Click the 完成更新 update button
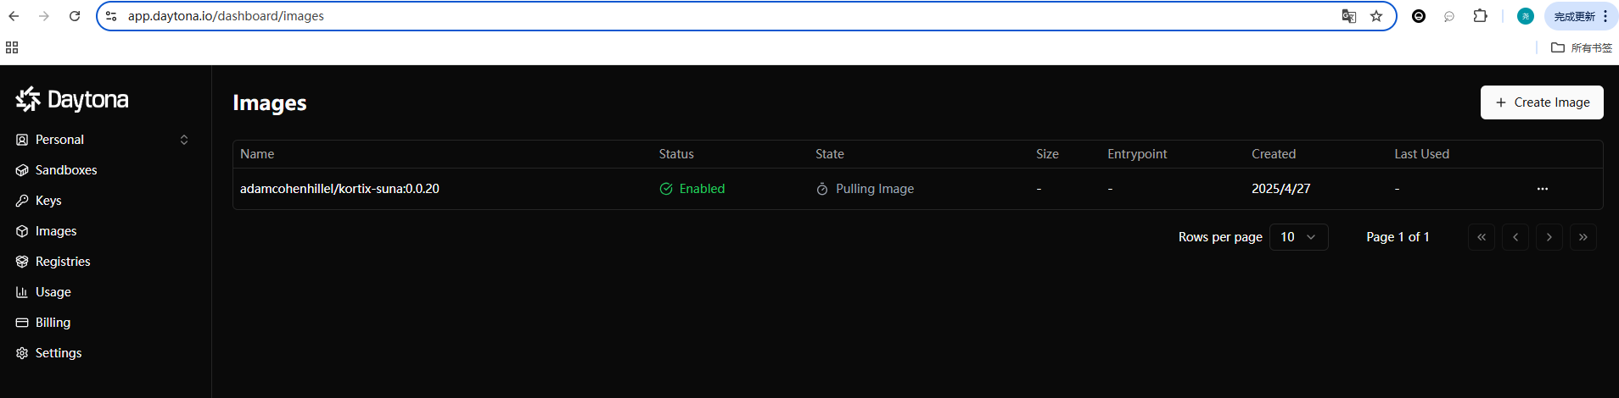1619x398 pixels. tap(1581, 16)
